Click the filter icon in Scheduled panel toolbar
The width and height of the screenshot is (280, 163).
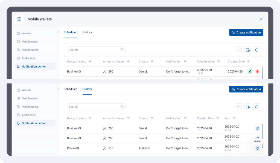point(238,50)
